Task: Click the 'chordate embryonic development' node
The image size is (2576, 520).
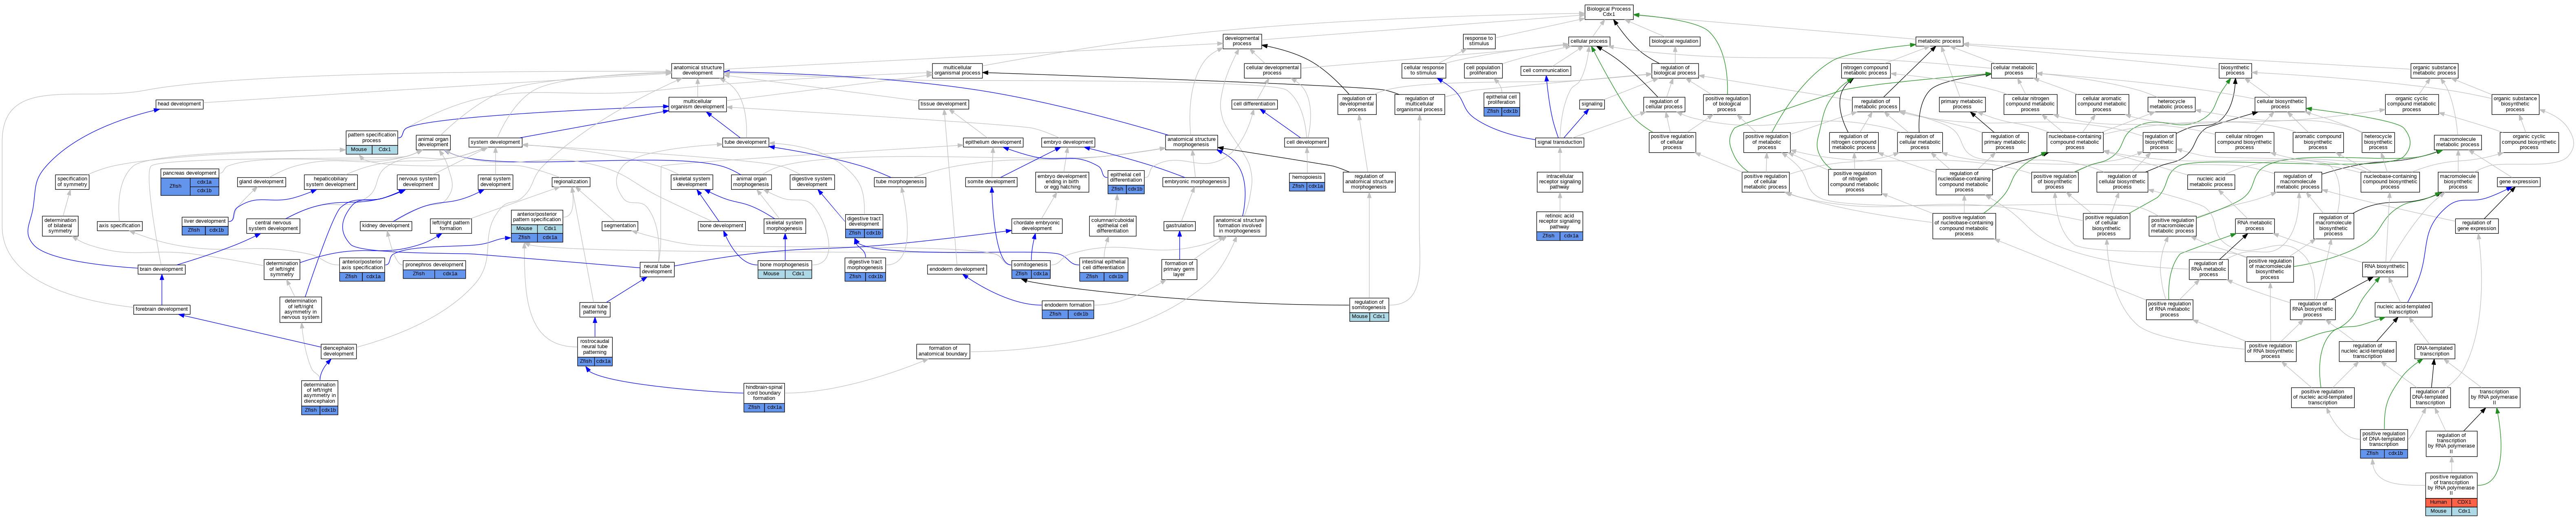Action: click(1036, 226)
